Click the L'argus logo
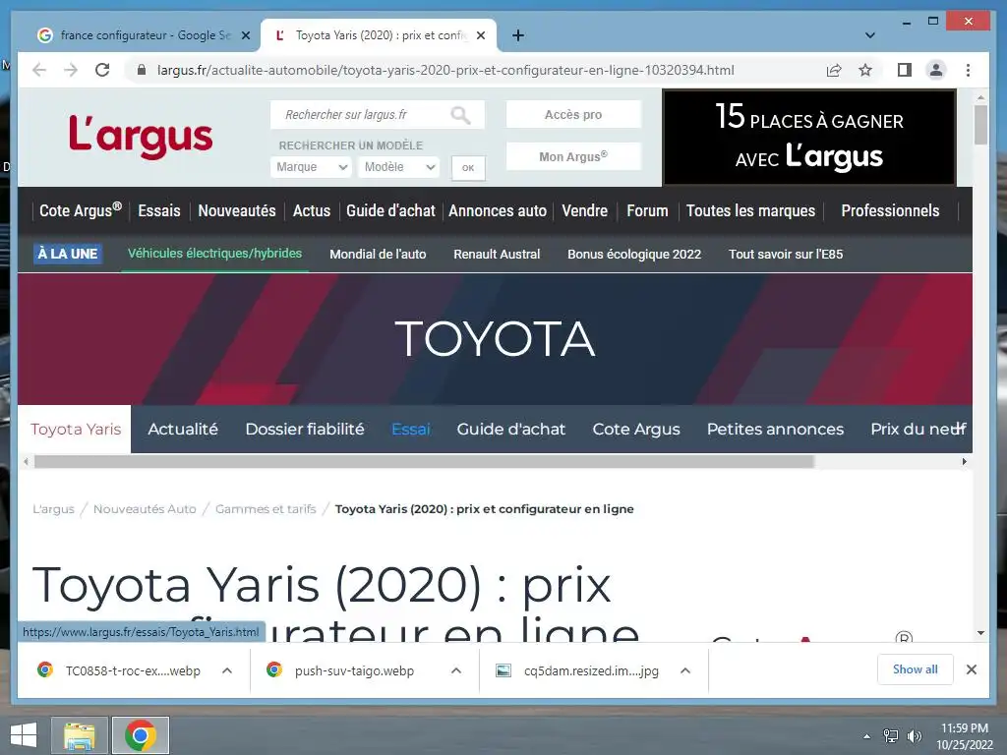1007x755 pixels. (141, 136)
